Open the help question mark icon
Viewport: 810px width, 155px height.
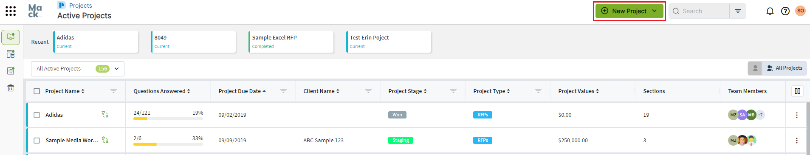pyautogui.click(x=785, y=11)
